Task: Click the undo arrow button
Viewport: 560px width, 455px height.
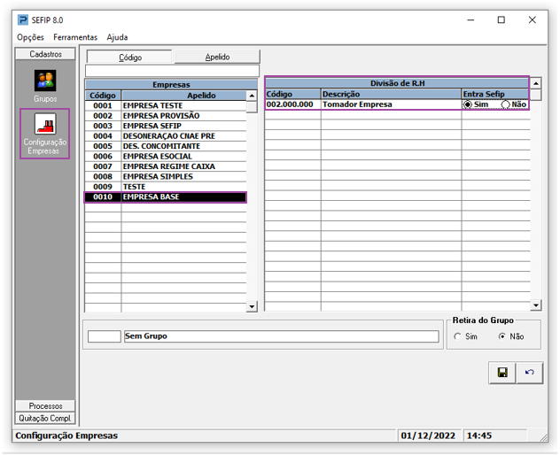Action: click(x=529, y=373)
